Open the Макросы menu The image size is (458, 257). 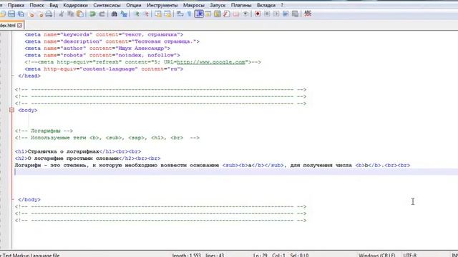pos(194,5)
